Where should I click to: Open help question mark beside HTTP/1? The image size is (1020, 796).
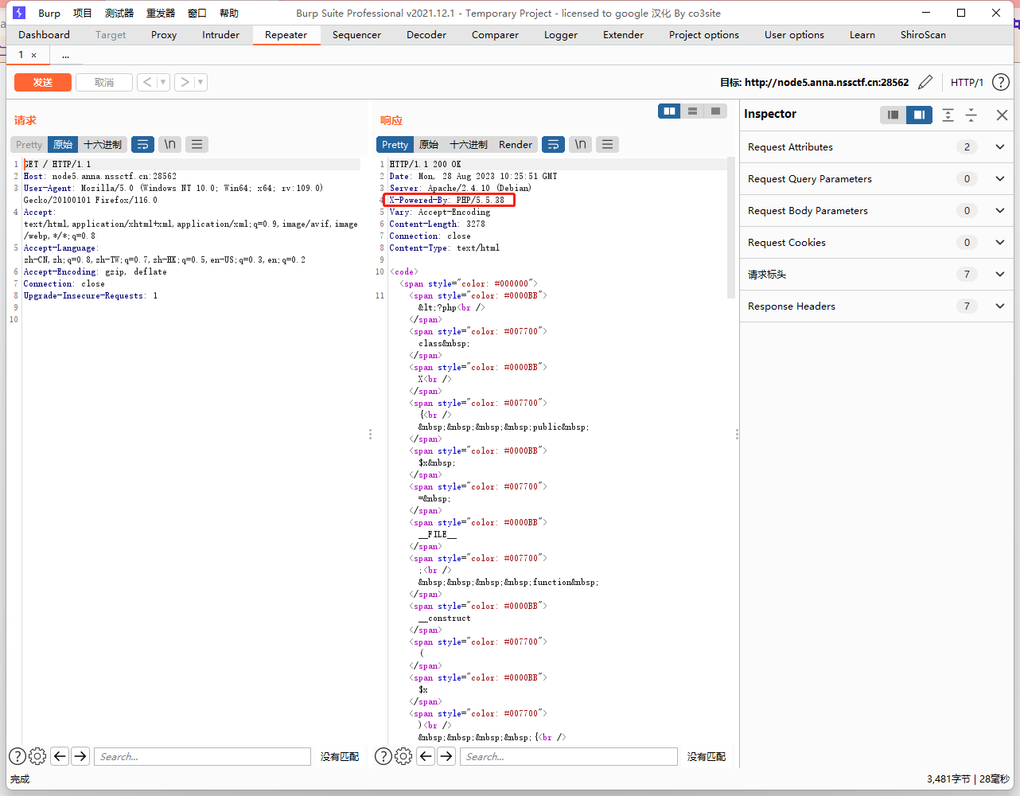click(1001, 82)
